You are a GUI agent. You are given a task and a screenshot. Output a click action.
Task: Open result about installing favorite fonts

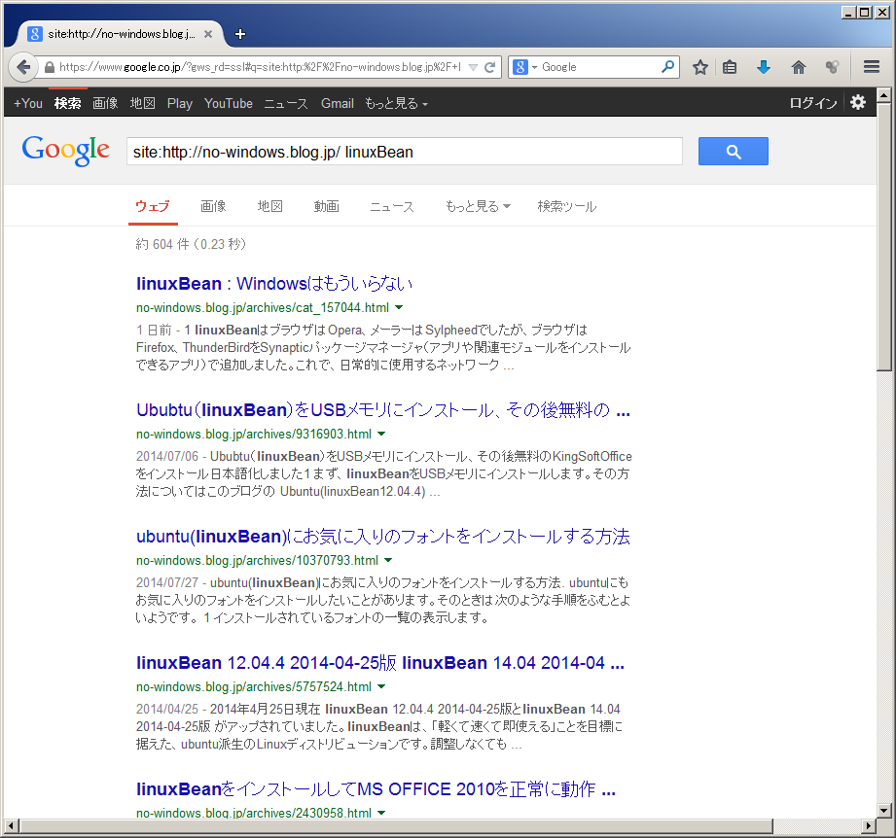[x=383, y=537]
